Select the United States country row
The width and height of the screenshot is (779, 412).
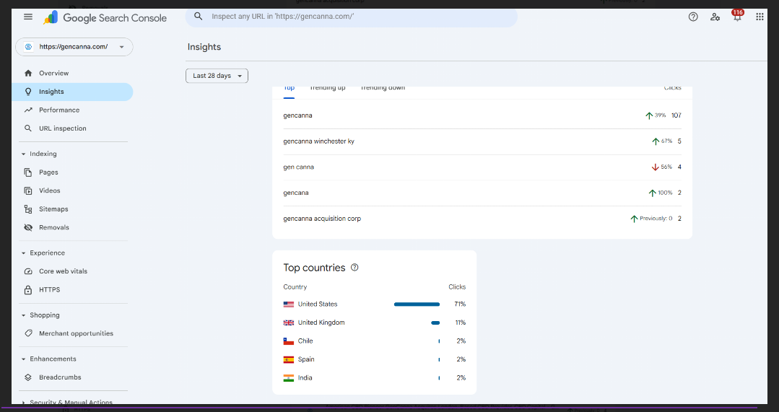318,304
